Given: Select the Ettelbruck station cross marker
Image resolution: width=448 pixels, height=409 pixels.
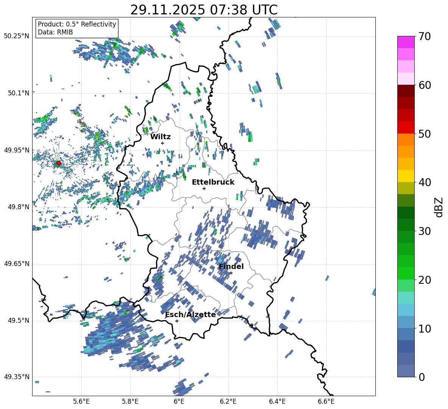Looking at the screenshot, I should [204, 188].
